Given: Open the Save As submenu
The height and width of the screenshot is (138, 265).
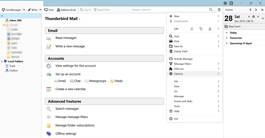Looking at the screenshot, I should (194, 46).
